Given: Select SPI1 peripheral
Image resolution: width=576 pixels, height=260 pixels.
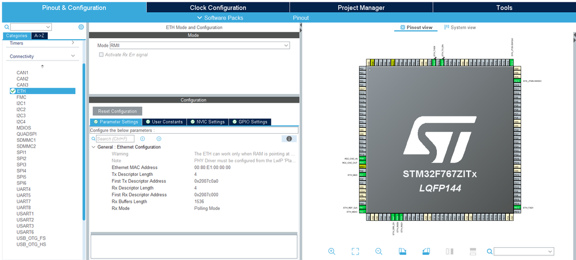Looking at the screenshot, I should (x=21, y=152).
